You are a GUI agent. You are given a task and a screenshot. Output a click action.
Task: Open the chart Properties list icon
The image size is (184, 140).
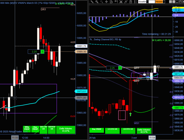point(135,2)
